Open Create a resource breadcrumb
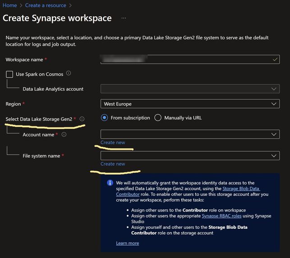This screenshot has height=258, width=290. [x=46, y=5]
